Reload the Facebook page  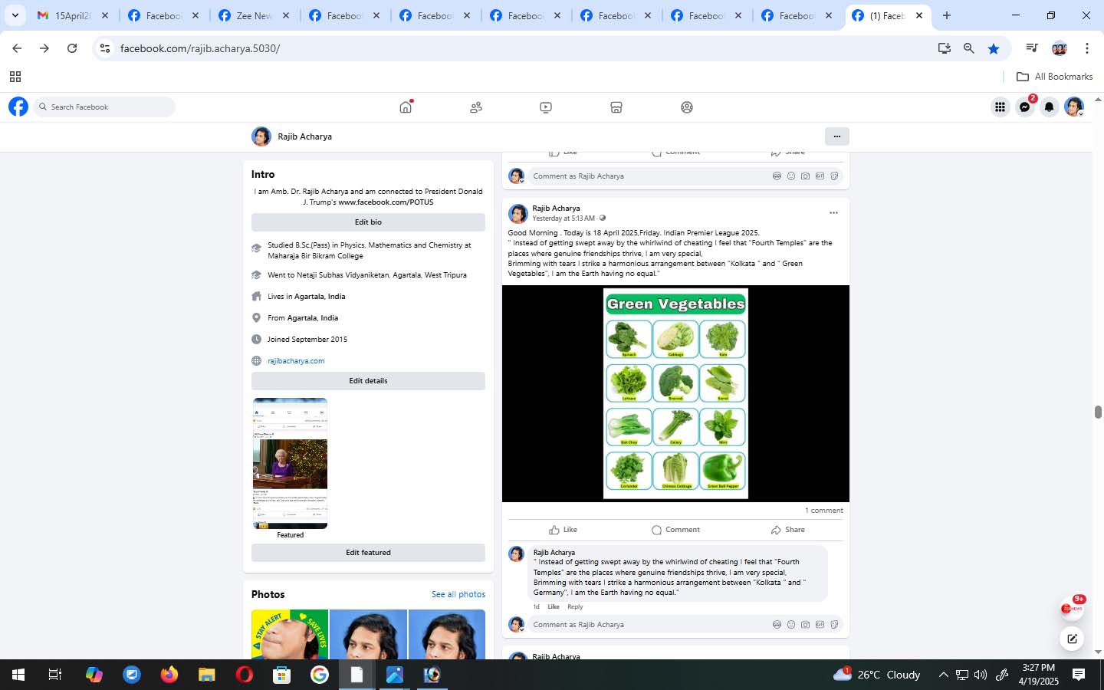point(72,48)
